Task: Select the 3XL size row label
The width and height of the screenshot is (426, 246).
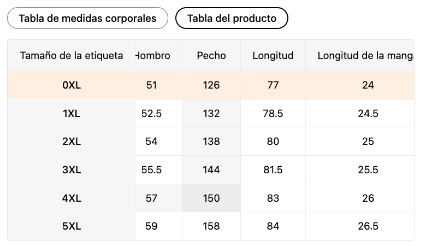Action: 72,170
